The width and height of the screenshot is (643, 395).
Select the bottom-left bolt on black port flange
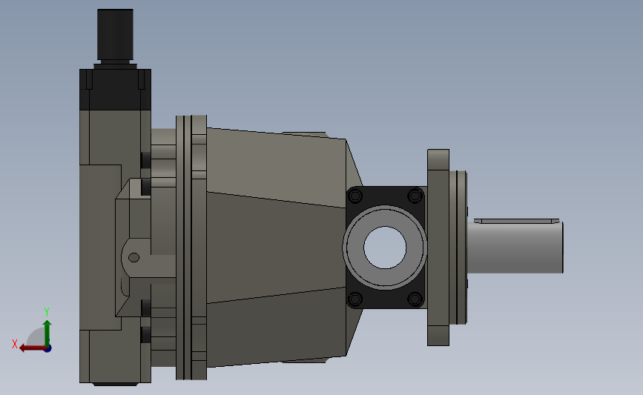[355, 299]
